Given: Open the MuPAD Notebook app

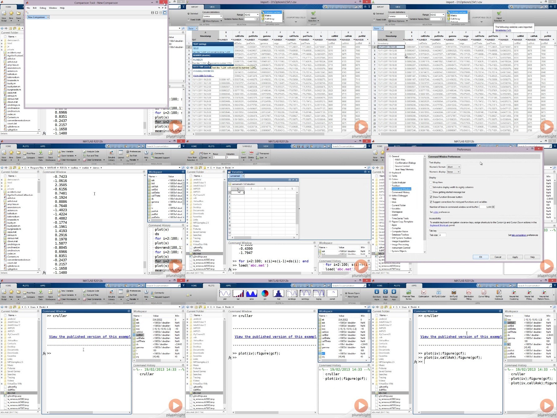Looking at the screenshot, I should (499, 295).
